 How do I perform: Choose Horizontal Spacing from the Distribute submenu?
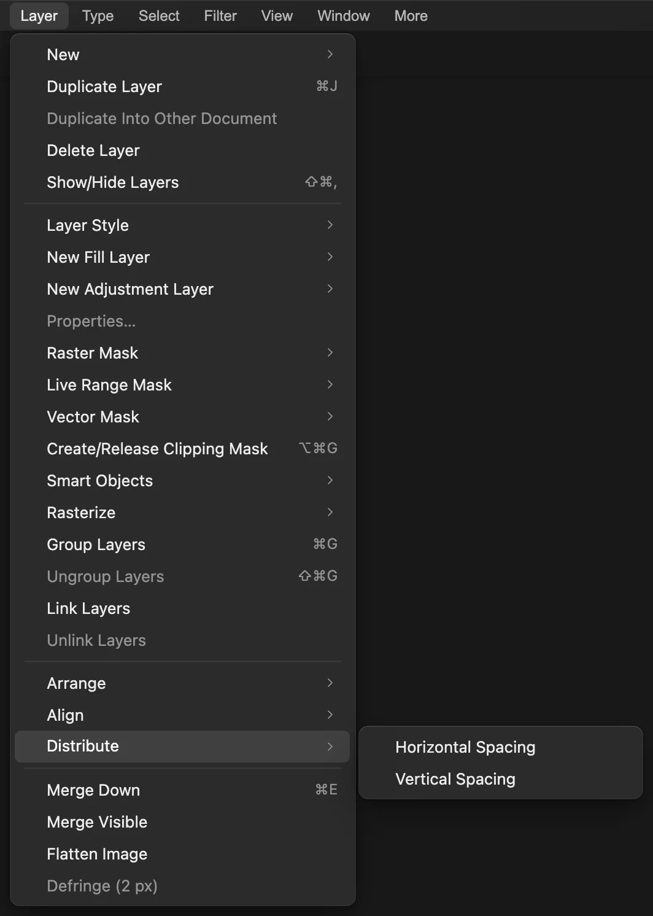point(500,747)
